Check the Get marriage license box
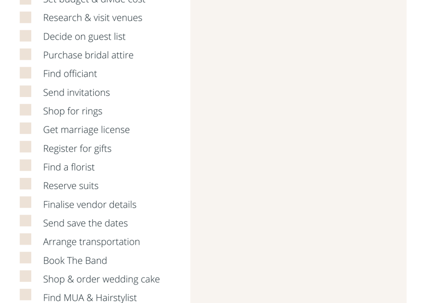Viewport: 424px width, 303px height. (25, 129)
